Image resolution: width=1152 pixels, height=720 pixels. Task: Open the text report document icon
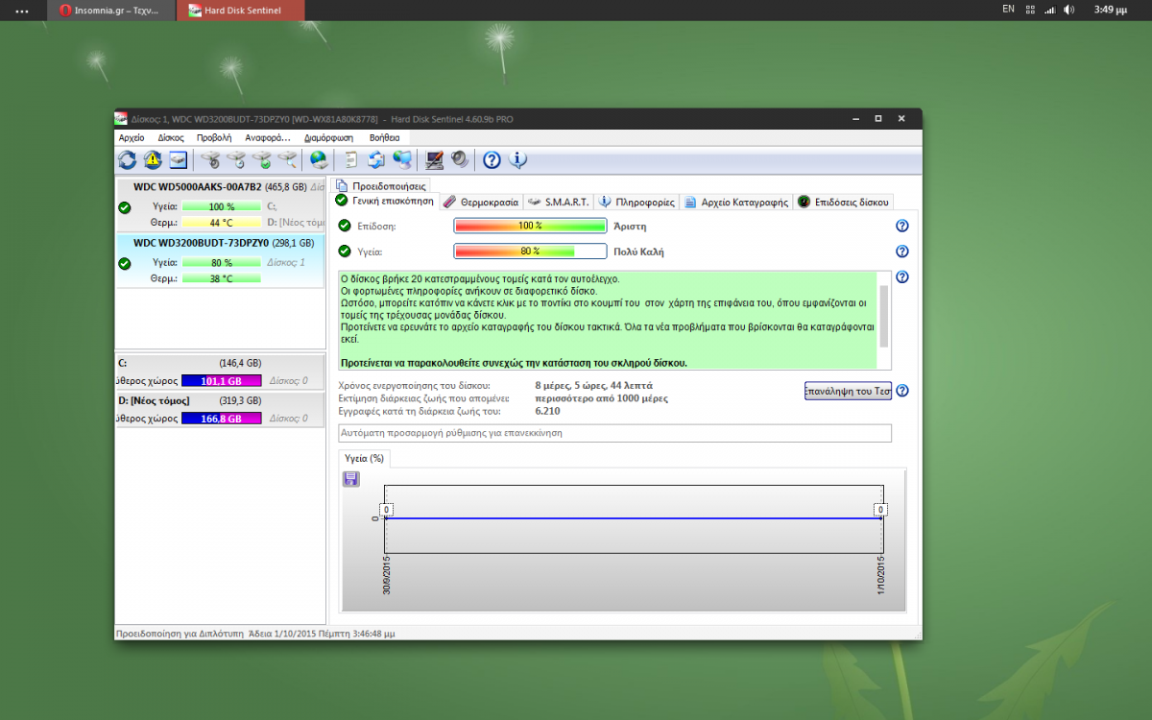pos(351,160)
